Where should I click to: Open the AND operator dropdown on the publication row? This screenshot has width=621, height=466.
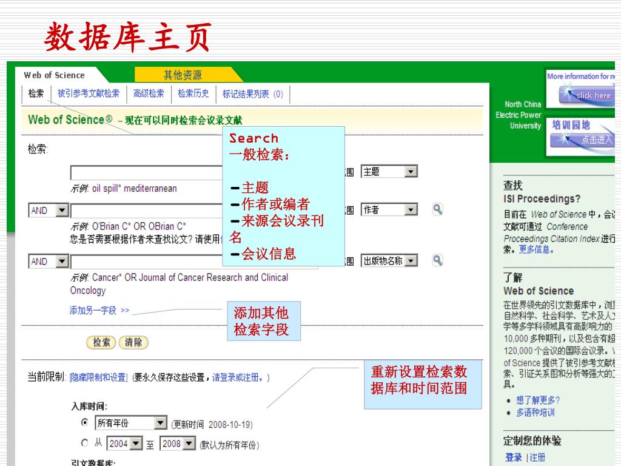pos(49,262)
